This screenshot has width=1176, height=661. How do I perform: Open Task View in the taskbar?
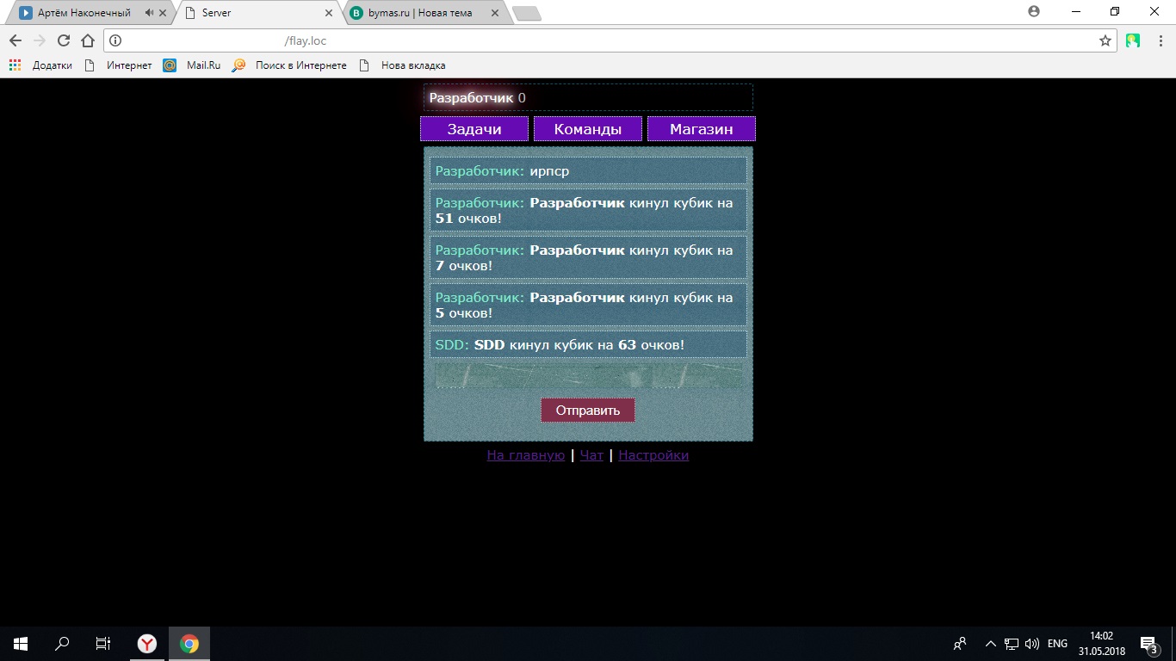(x=102, y=644)
